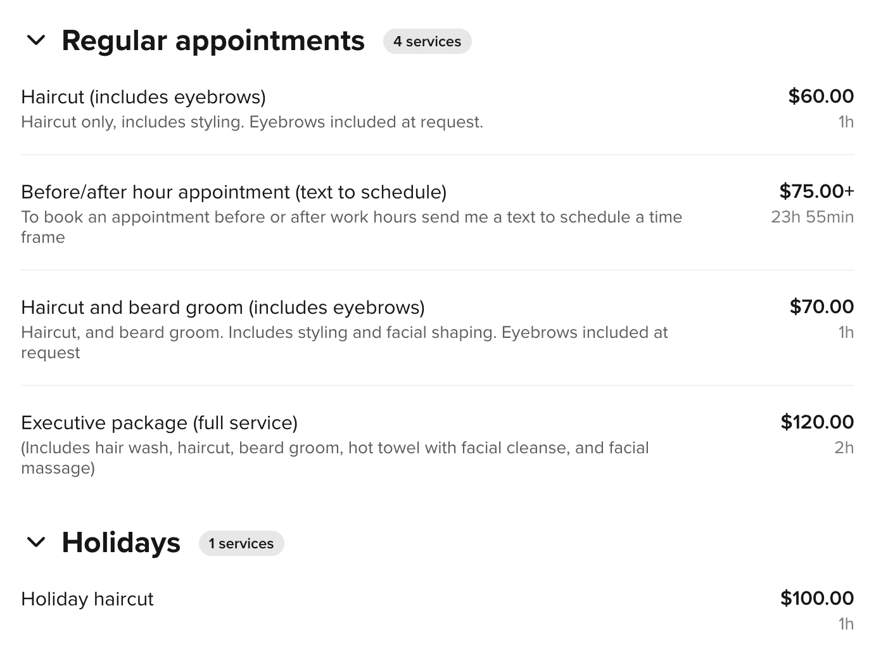Click the Regular appointments heading

[x=213, y=41]
